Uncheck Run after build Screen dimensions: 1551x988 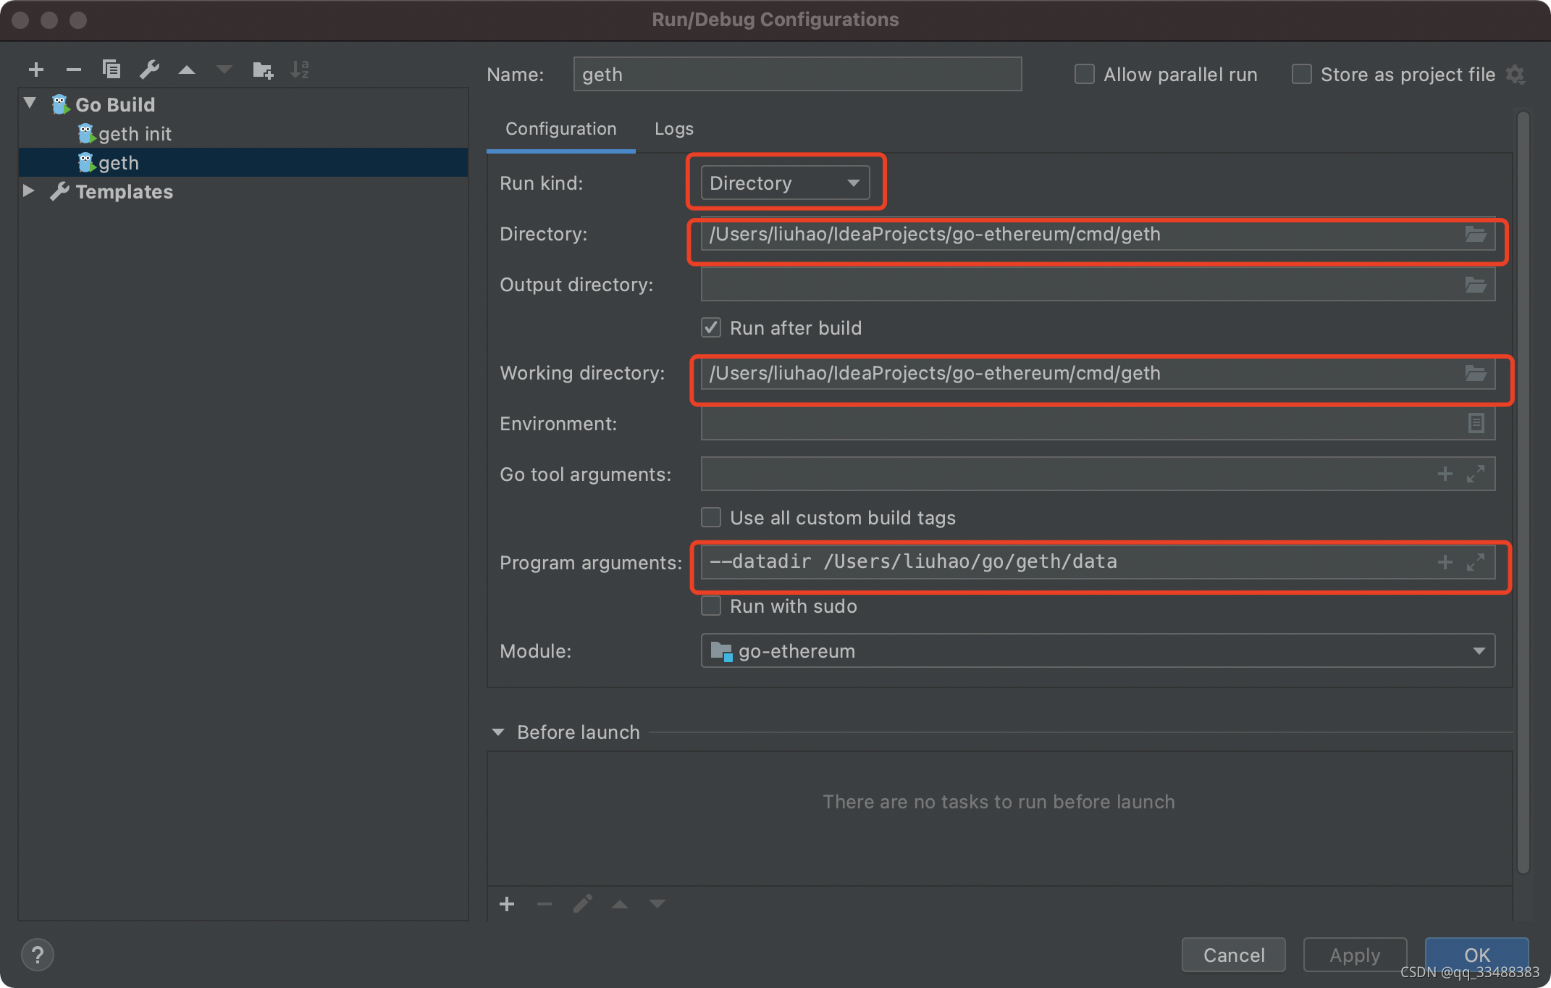click(711, 328)
